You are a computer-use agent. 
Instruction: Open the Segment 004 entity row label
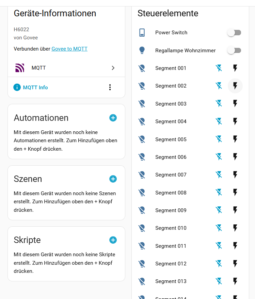point(171,122)
